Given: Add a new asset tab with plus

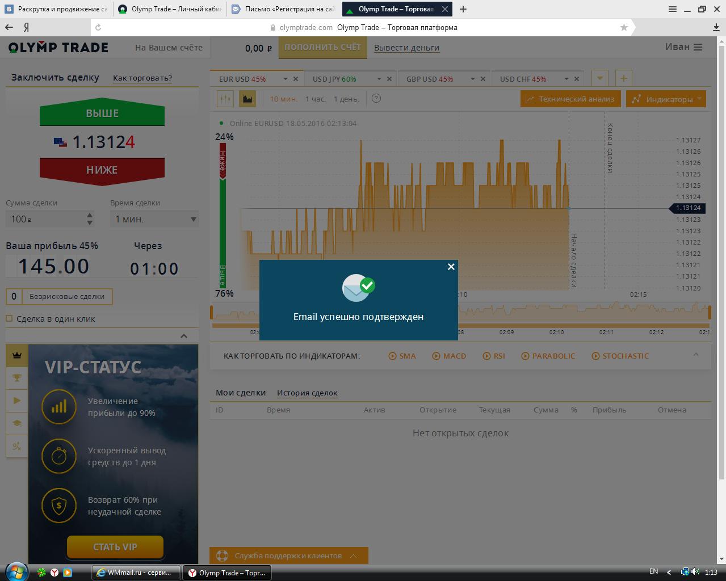Looking at the screenshot, I should 623,78.
